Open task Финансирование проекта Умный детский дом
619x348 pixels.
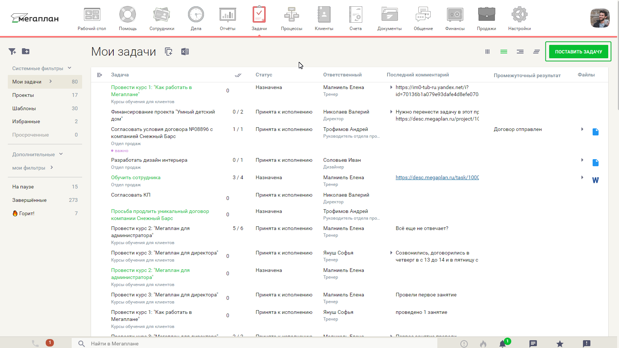163,115
